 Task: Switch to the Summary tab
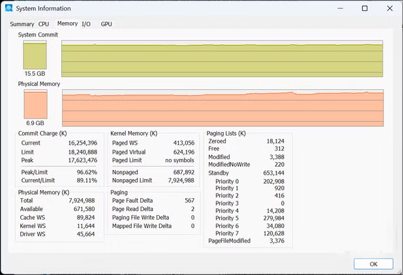pos(22,24)
